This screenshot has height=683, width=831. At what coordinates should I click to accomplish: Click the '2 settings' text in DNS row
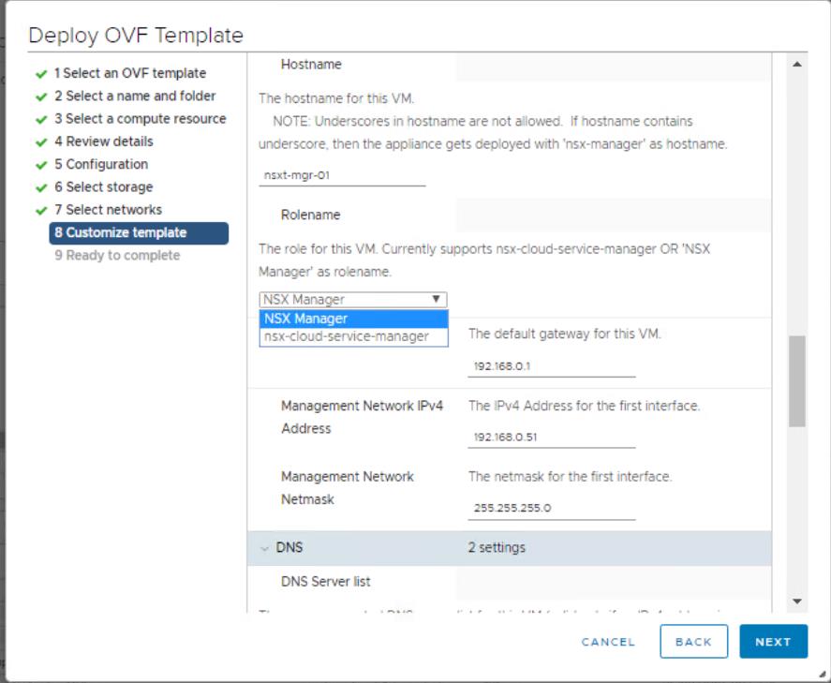497,547
